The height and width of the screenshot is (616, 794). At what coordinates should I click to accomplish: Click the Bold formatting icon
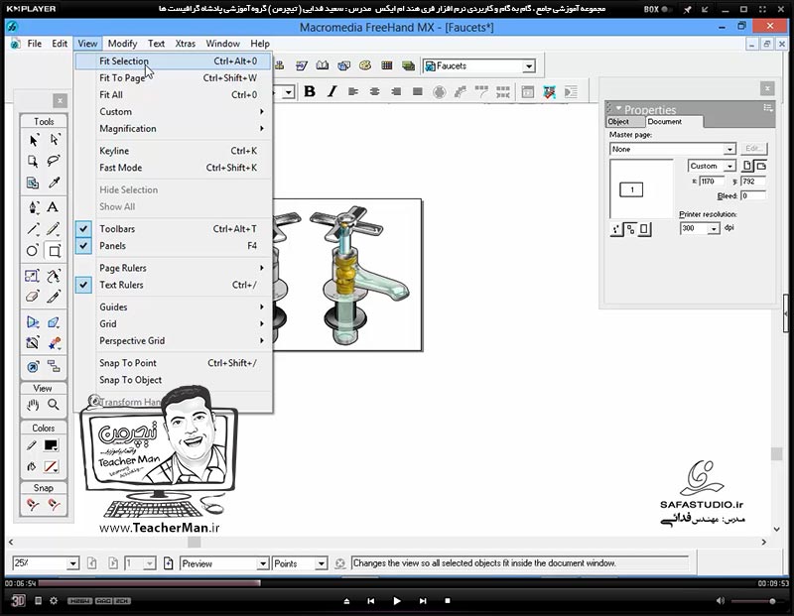tap(310, 91)
